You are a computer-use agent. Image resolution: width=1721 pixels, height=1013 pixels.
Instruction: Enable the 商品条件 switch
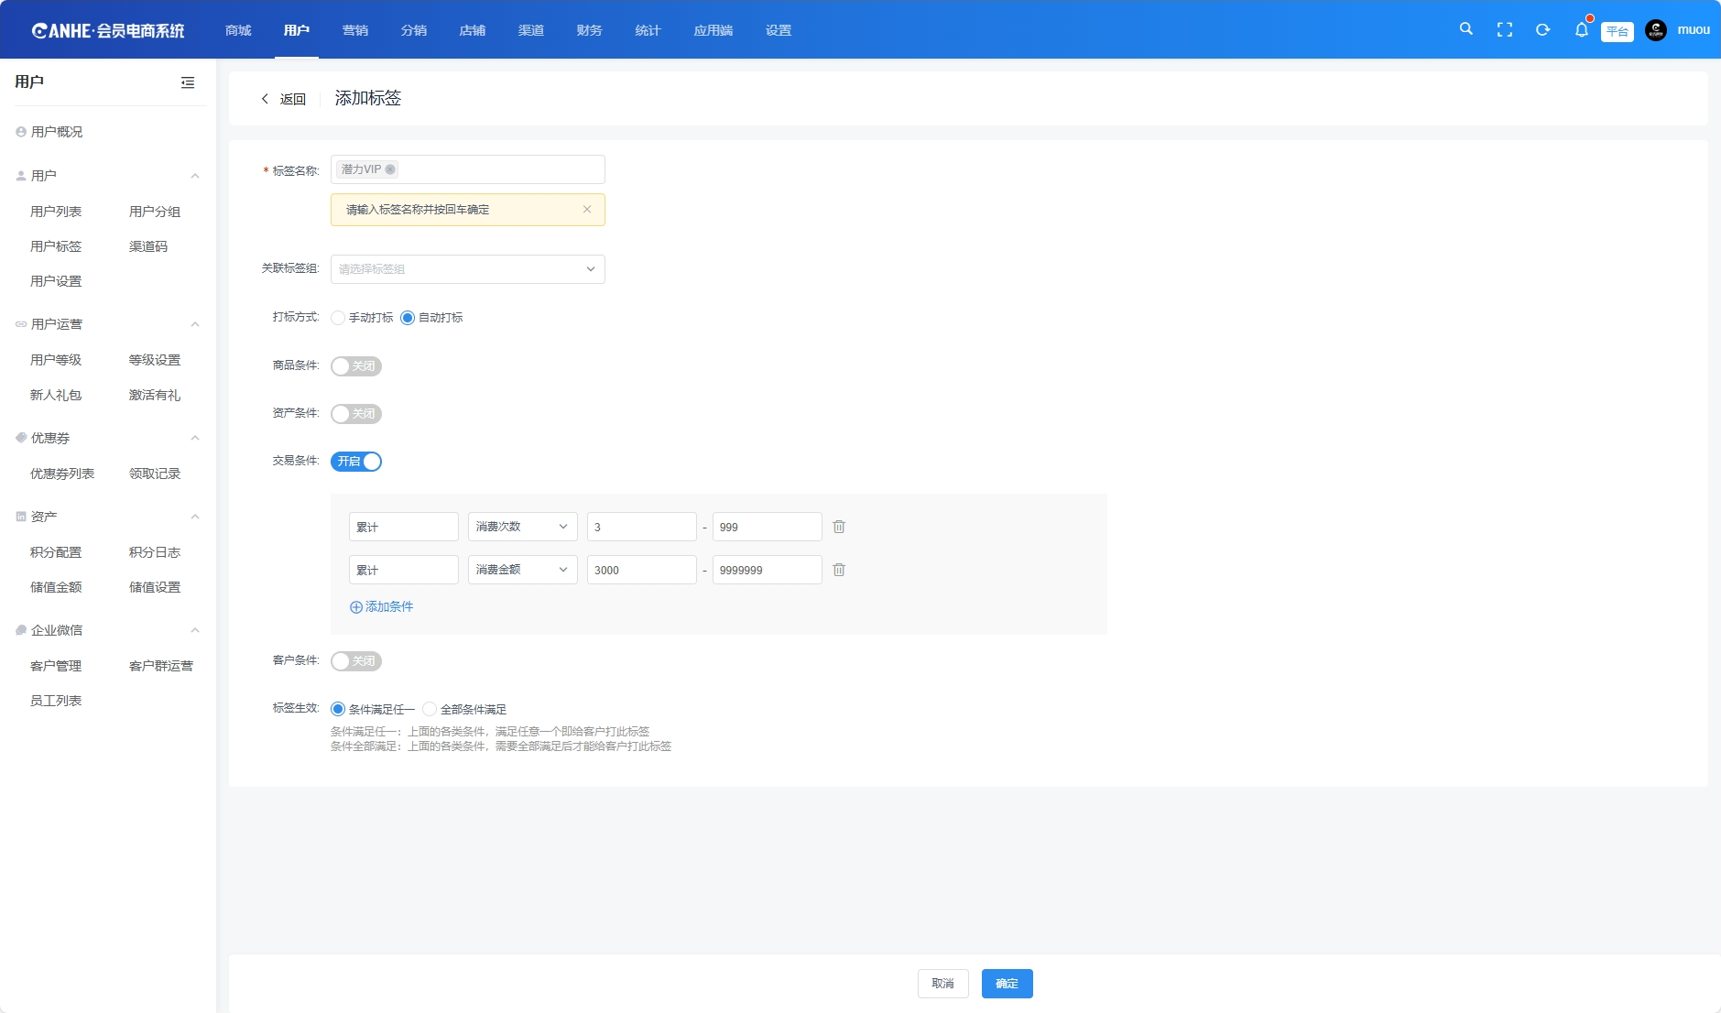pos(355,366)
